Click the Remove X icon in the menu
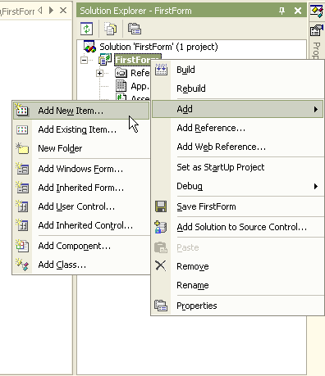The height and width of the screenshot is (376, 325). 161,265
